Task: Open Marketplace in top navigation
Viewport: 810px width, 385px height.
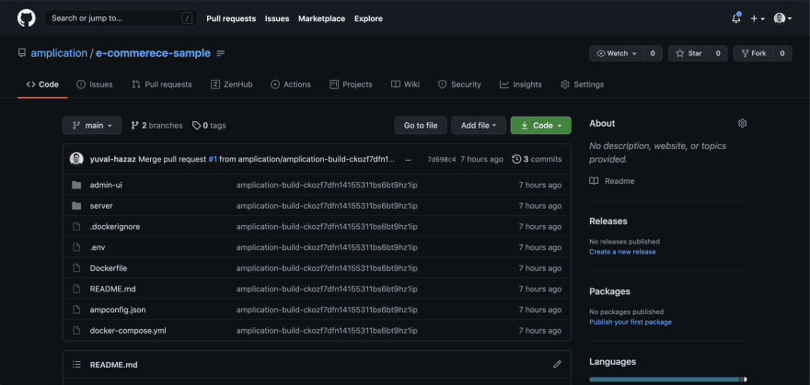Action: coord(321,18)
